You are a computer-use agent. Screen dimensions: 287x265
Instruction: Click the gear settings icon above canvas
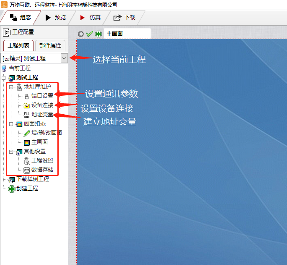[81, 34]
